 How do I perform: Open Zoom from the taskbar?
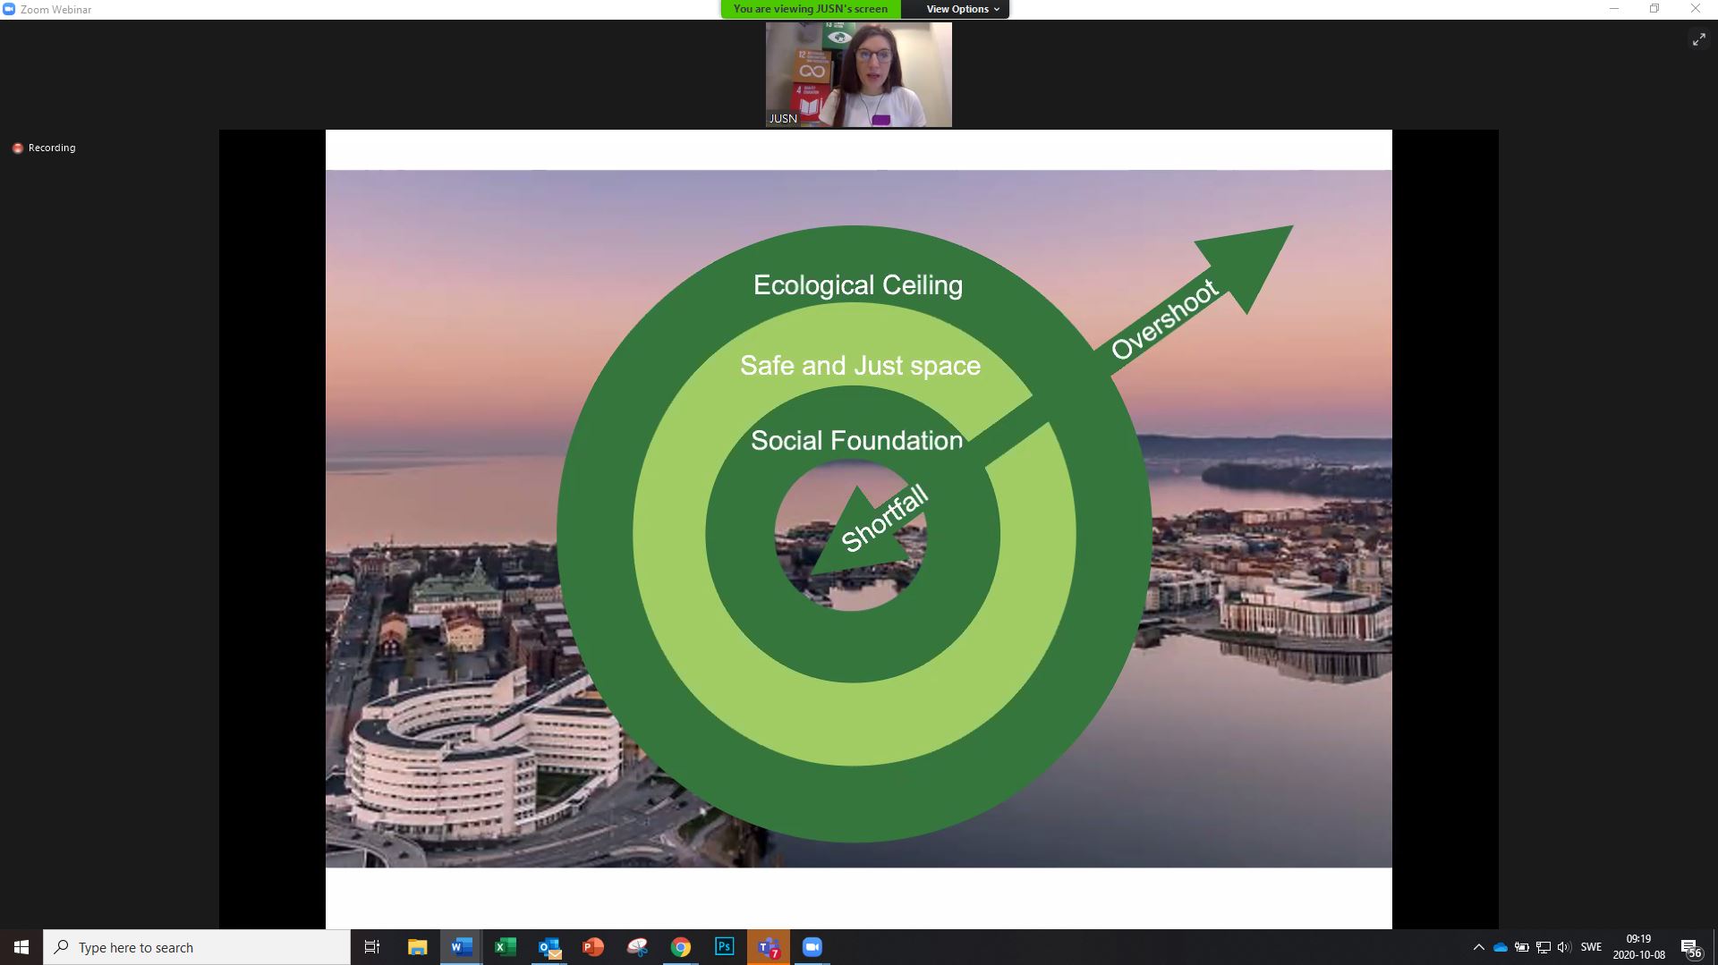coord(812,947)
